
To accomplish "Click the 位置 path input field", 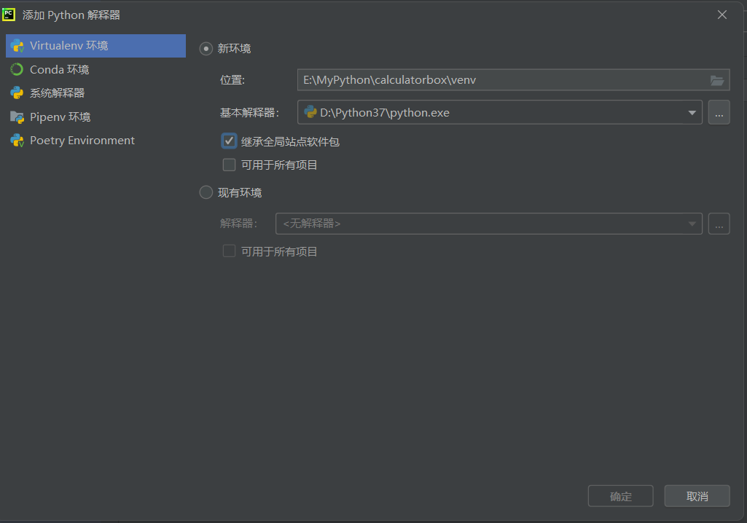I will point(514,80).
